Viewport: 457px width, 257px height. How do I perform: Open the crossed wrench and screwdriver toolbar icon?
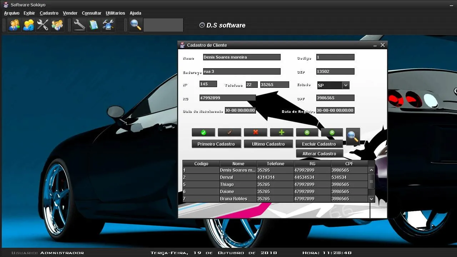coord(43,25)
